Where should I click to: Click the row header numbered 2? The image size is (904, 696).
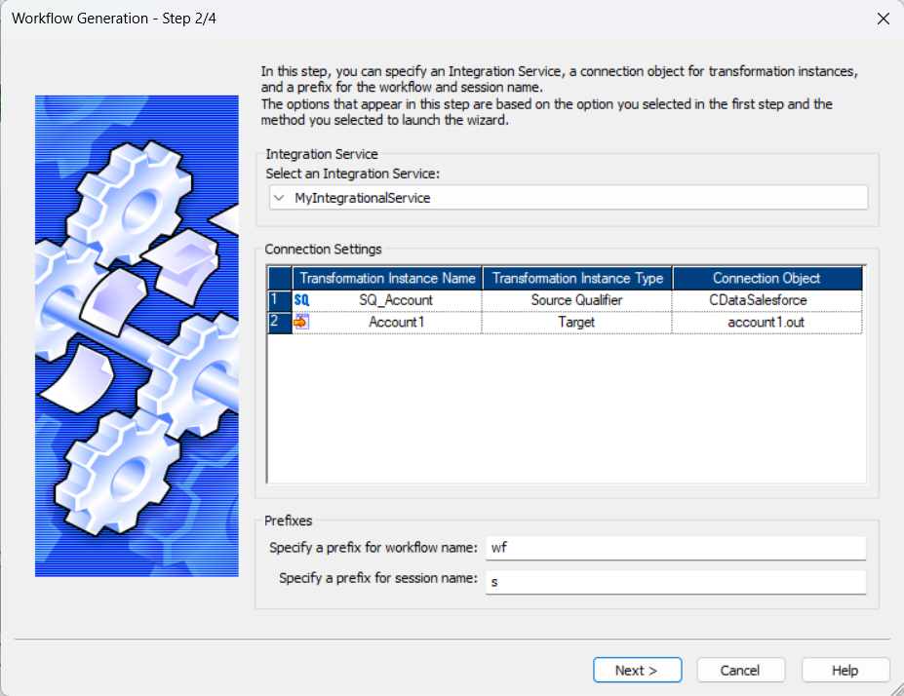(x=280, y=322)
